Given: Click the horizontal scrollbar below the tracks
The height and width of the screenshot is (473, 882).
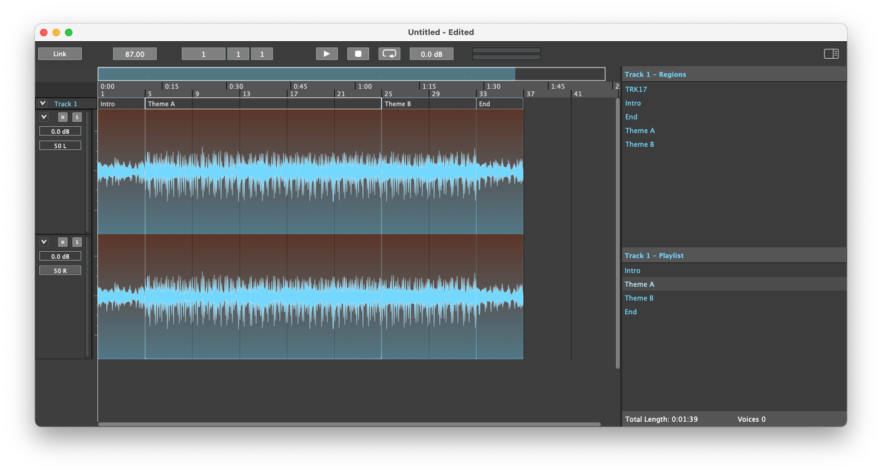Looking at the screenshot, I should point(349,424).
